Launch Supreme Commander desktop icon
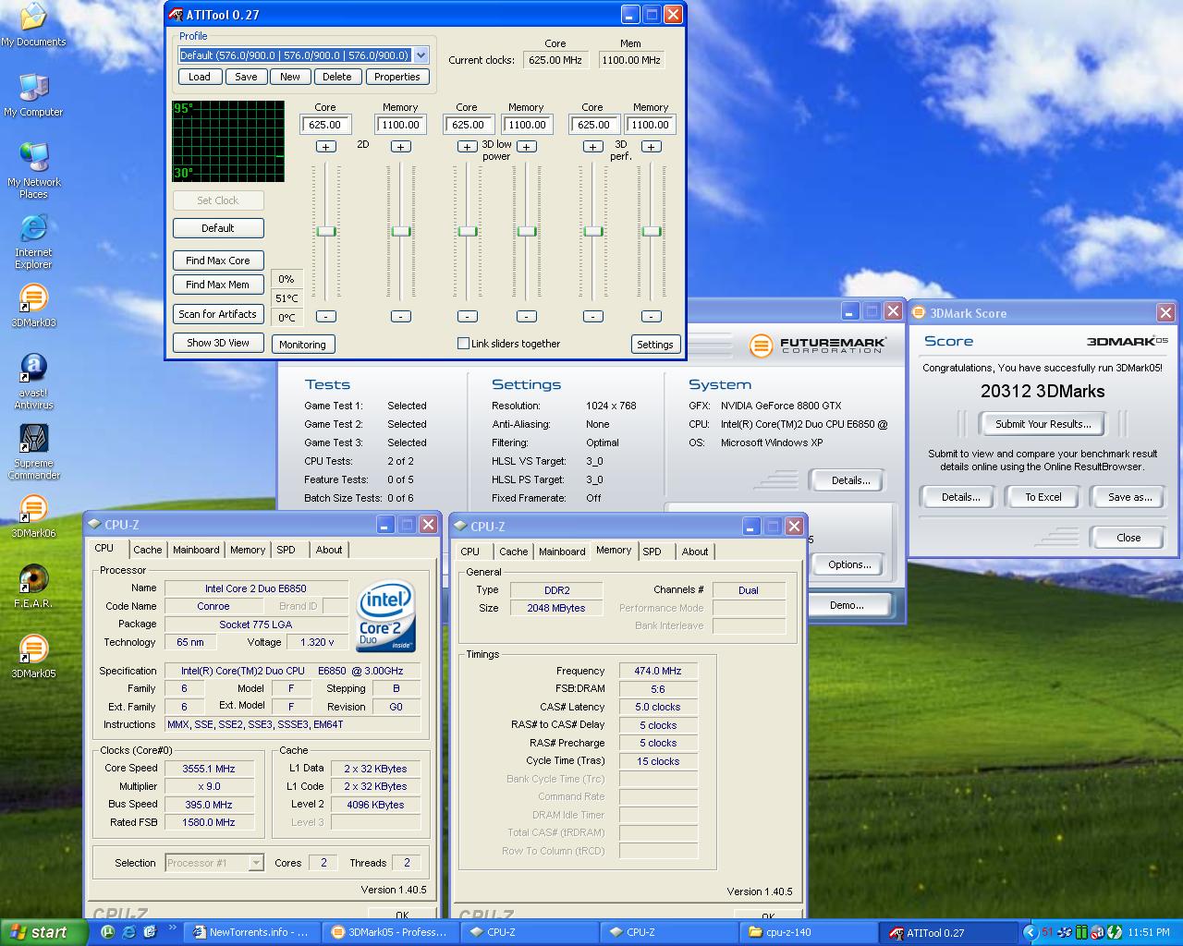This screenshot has width=1183, height=946. (x=33, y=452)
